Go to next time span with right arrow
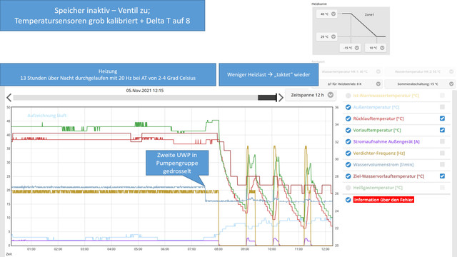457x257 pixels. (281, 97)
